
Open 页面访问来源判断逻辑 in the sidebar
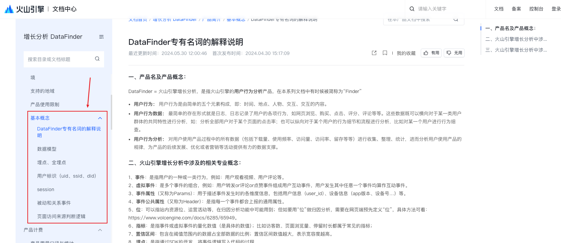[61, 216]
